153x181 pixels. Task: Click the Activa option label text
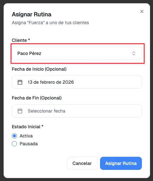[26, 136]
